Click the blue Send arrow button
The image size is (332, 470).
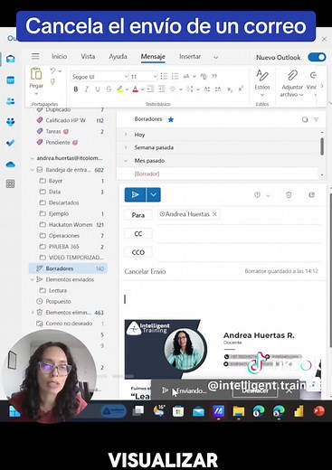click(135, 194)
